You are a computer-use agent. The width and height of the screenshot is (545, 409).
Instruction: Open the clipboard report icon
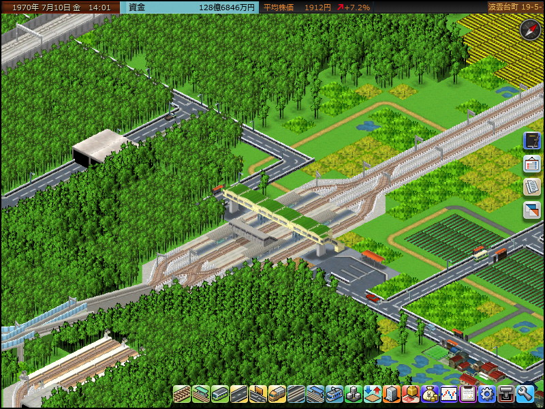(x=468, y=394)
